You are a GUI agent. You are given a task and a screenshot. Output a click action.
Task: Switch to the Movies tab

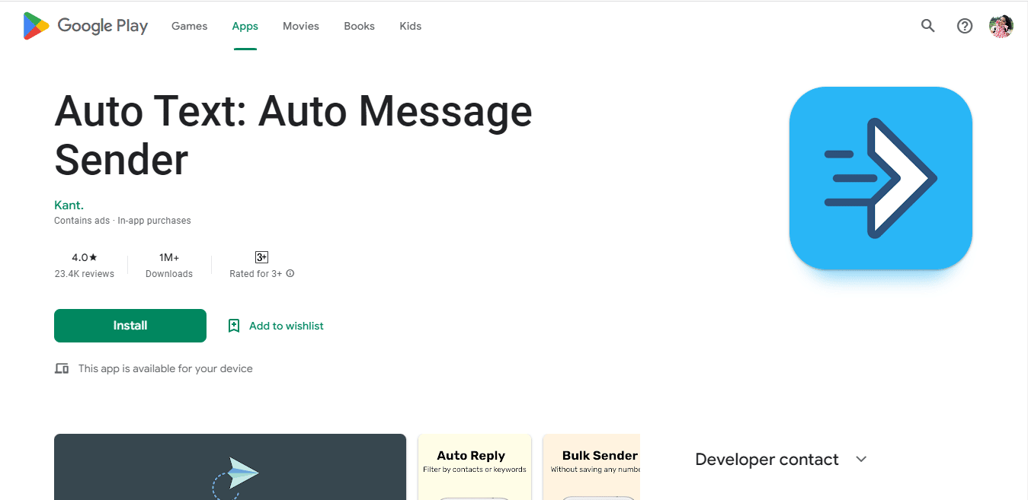click(x=301, y=26)
